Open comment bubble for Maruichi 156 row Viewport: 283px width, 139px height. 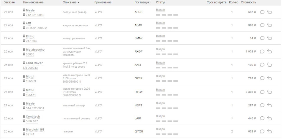pos(262,131)
